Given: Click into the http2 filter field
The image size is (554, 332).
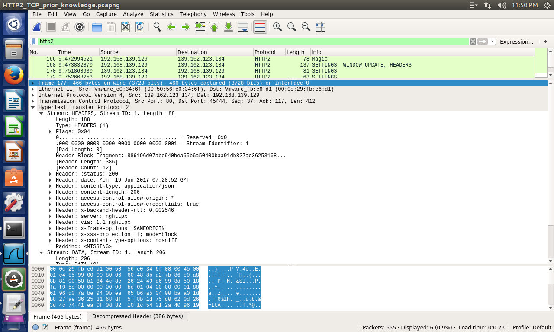Looking at the screenshot, I should tap(253, 41).
